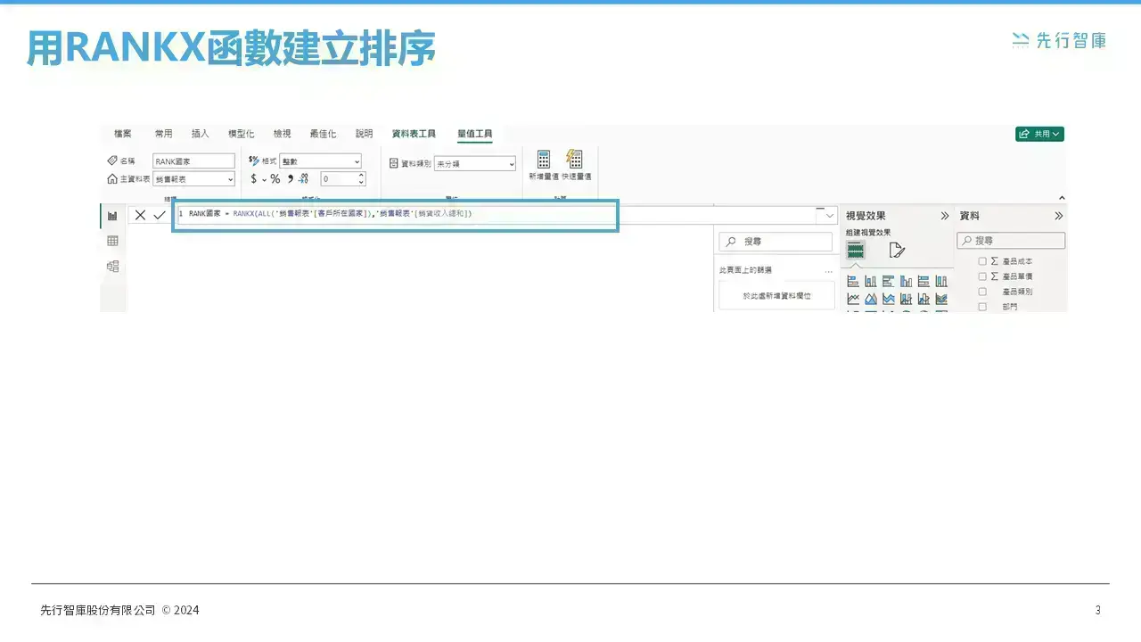Screen dimensions: 1141x642
Task: Toggle the thousands separator comma icon
Action: pos(291,179)
